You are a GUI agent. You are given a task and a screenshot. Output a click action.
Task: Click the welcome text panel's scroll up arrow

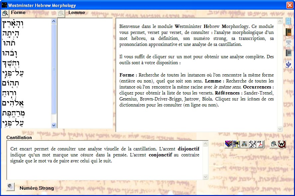pyautogui.click(x=280, y=21)
